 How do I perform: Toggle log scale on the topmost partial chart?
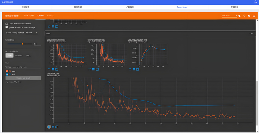[x=53, y=27]
